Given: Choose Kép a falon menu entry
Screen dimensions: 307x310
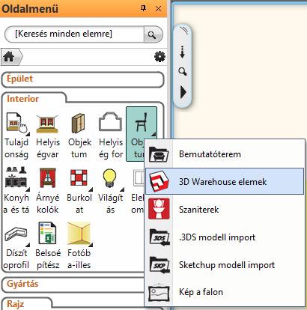Looking at the screenshot, I should (225, 292).
